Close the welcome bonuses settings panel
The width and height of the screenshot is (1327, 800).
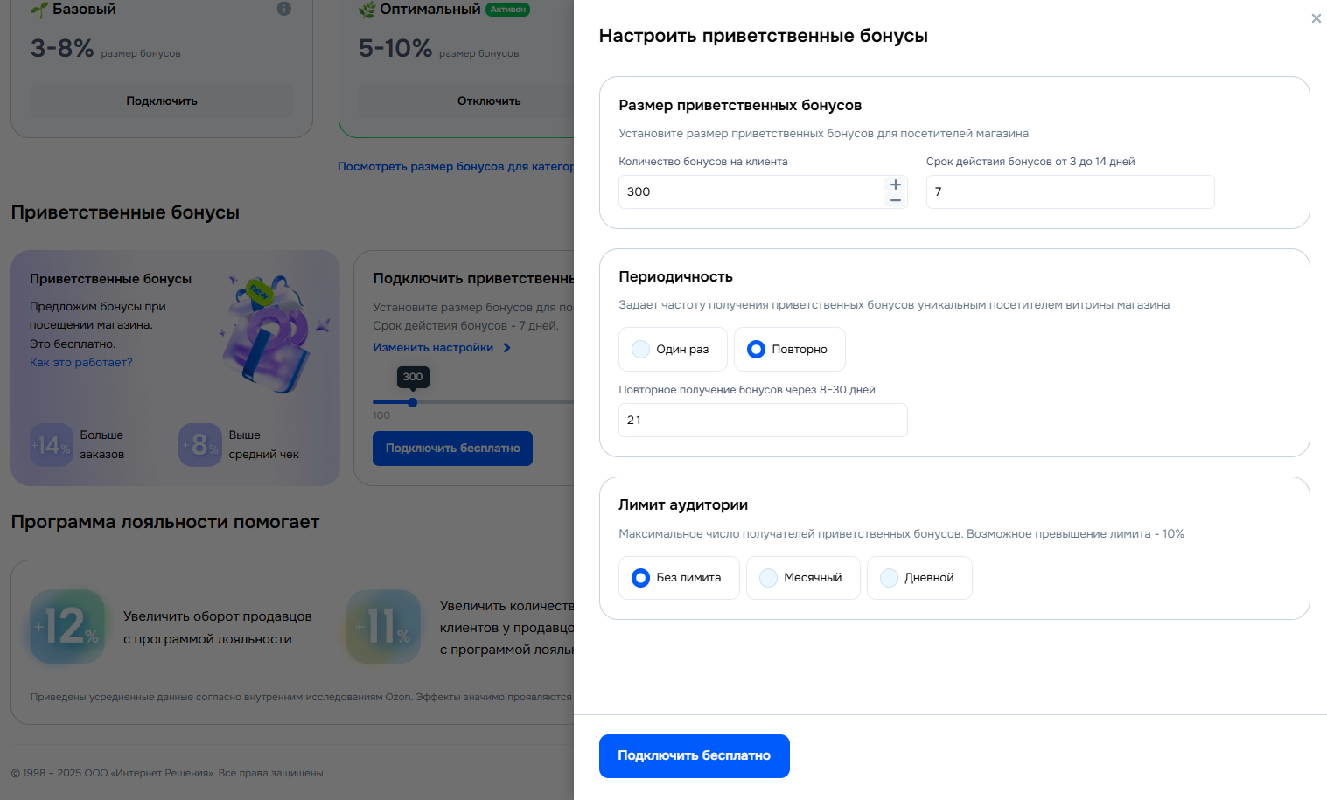pyautogui.click(x=1316, y=18)
